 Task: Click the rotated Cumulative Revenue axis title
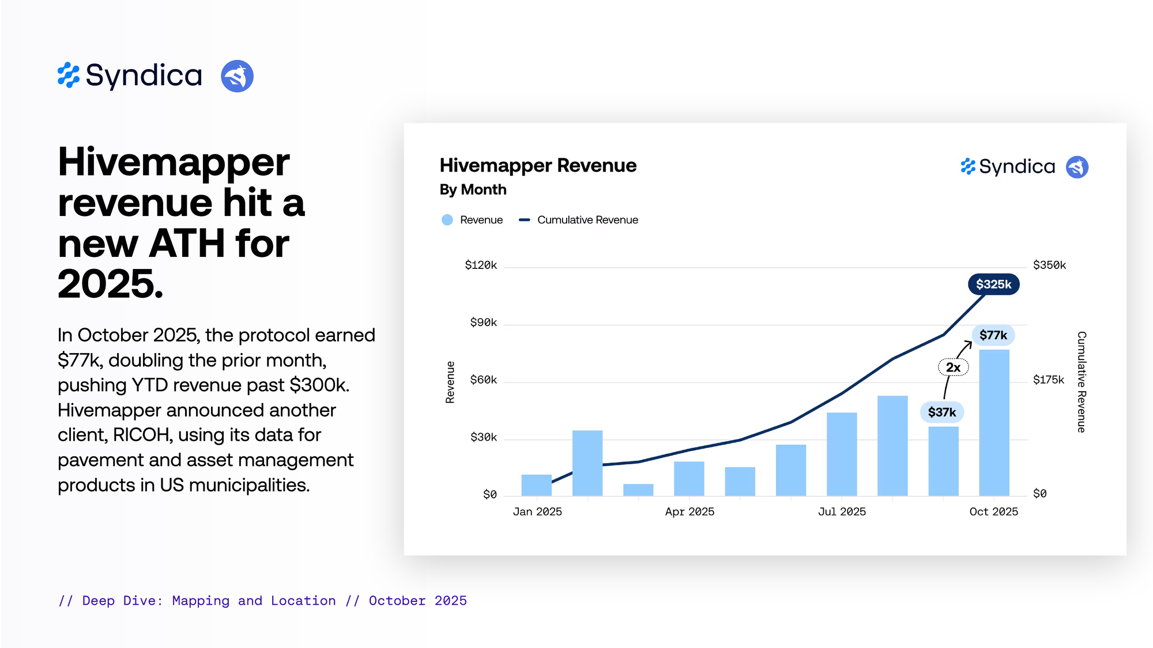point(1082,382)
